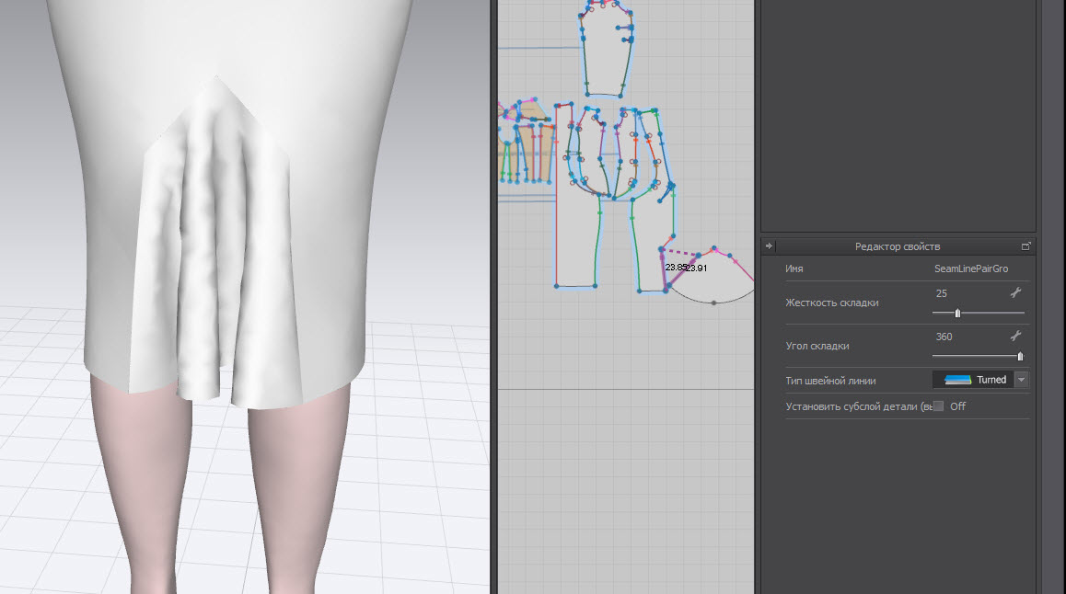
Task: Click the fold strength value 25
Action: (x=941, y=293)
